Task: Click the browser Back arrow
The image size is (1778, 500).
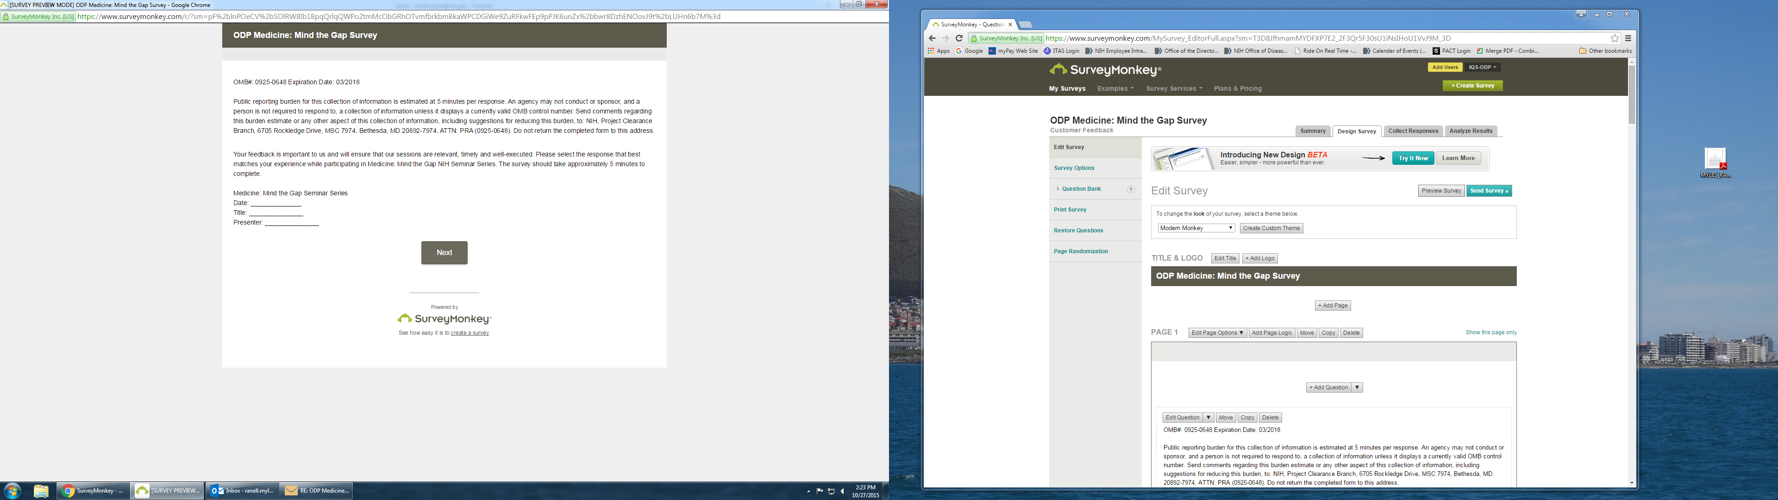Action: [x=933, y=39]
